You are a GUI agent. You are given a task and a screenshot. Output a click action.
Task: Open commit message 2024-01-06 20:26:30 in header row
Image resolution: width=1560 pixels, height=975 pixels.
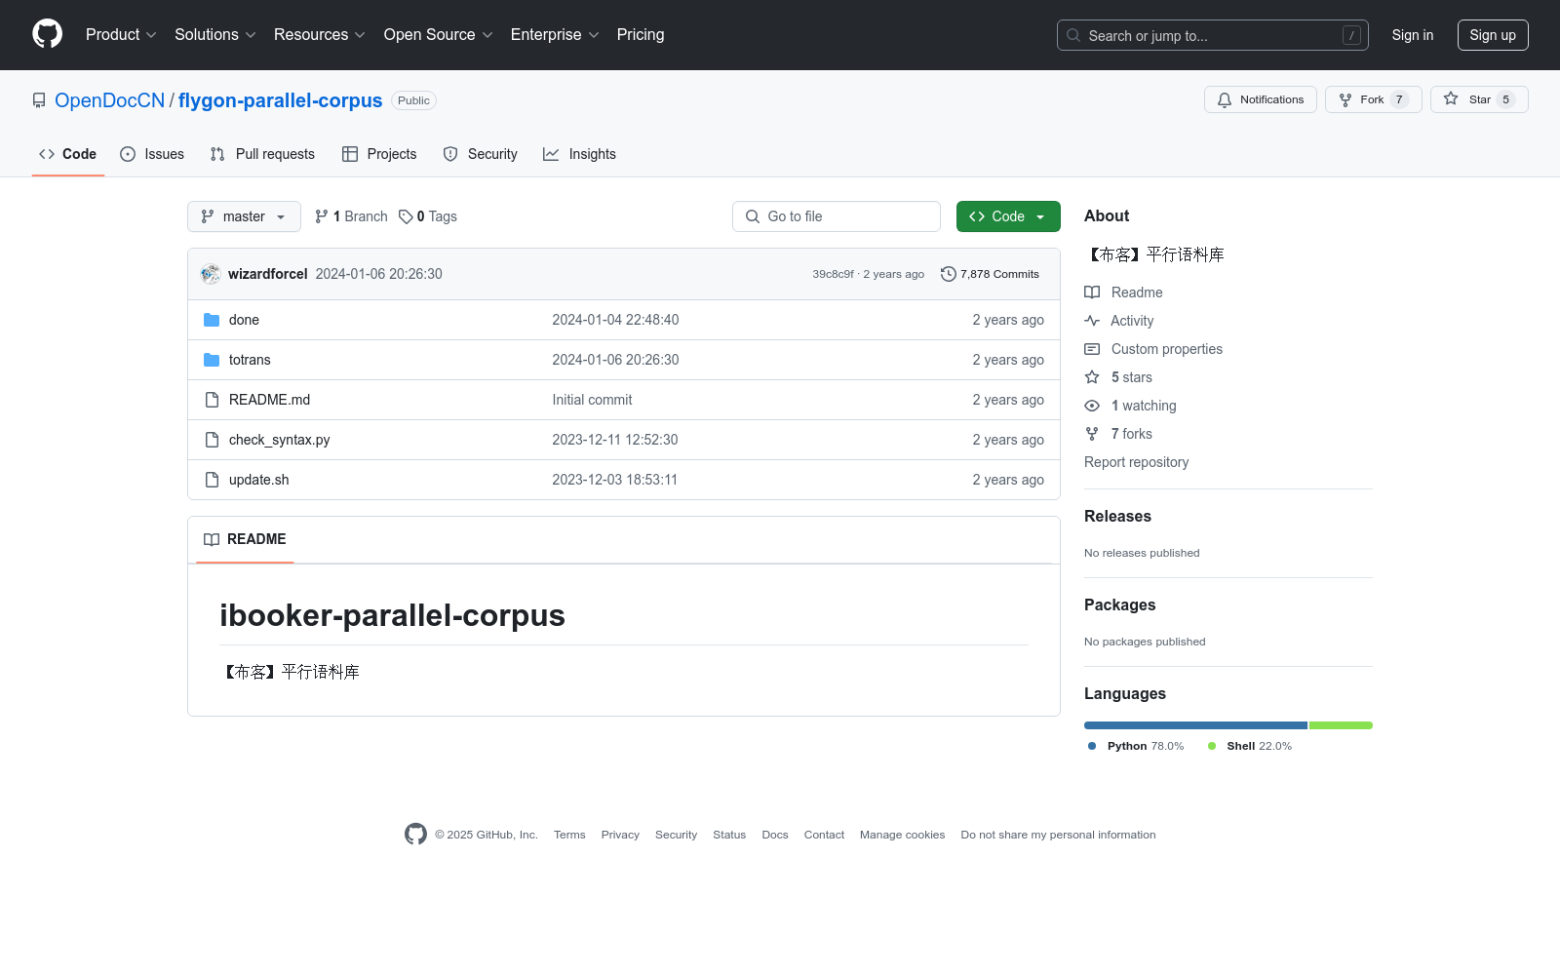379,274
